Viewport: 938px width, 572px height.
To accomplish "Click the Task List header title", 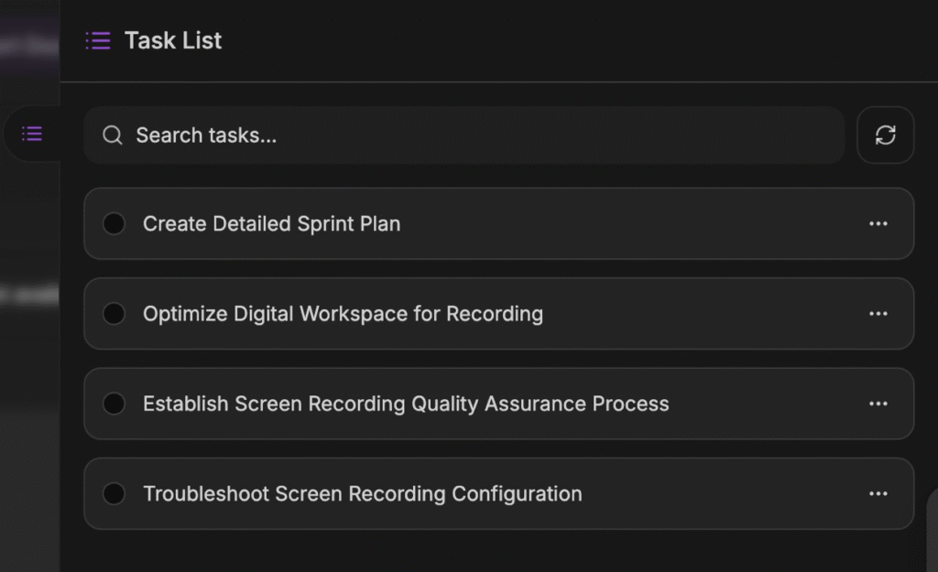I will 173,40.
